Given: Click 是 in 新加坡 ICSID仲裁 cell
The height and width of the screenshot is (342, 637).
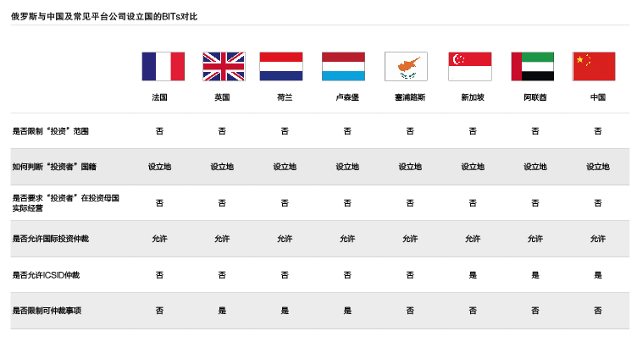Looking at the screenshot, I should [x=473, y=275].
